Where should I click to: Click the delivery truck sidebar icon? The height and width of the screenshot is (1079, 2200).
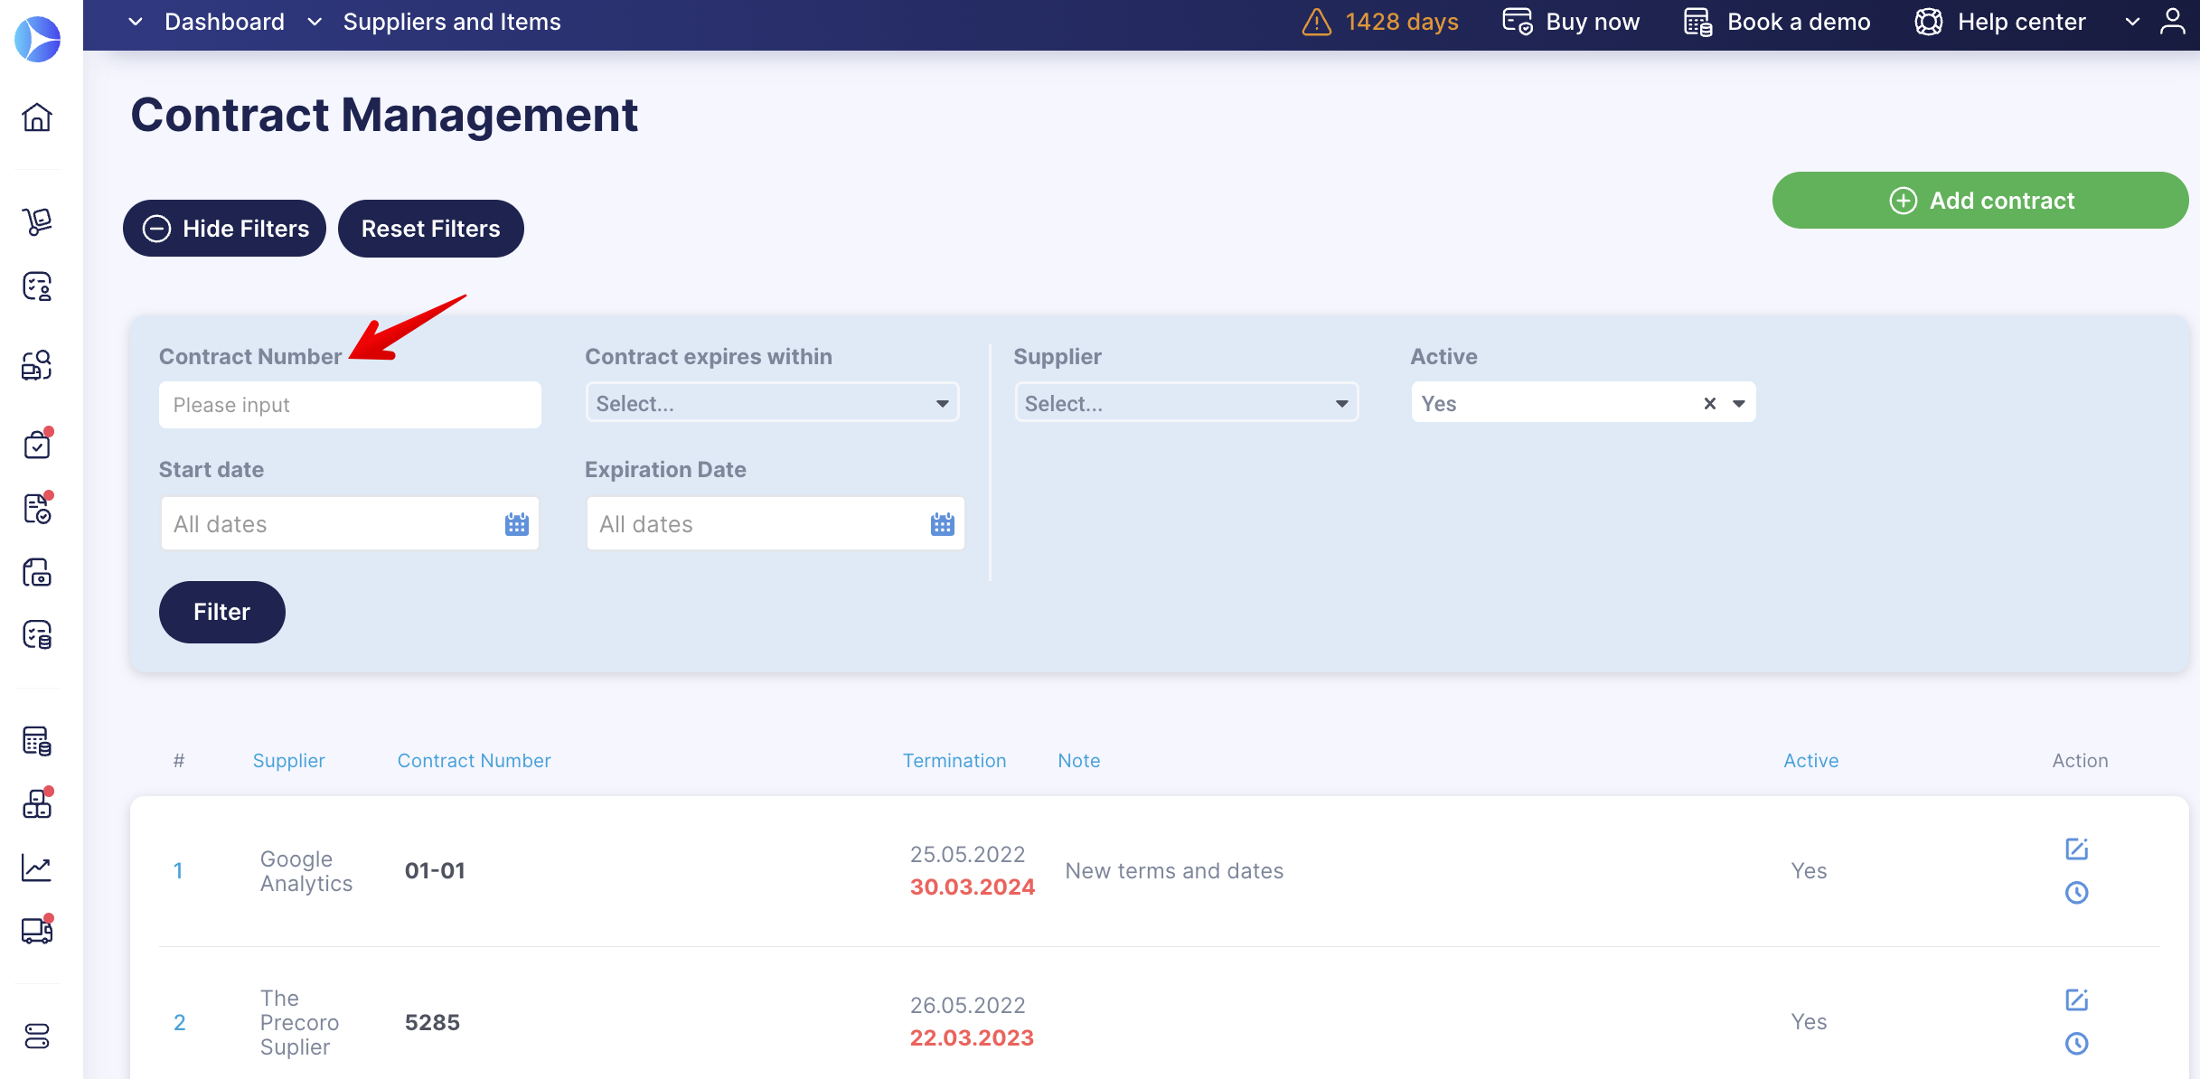[37, 930]
